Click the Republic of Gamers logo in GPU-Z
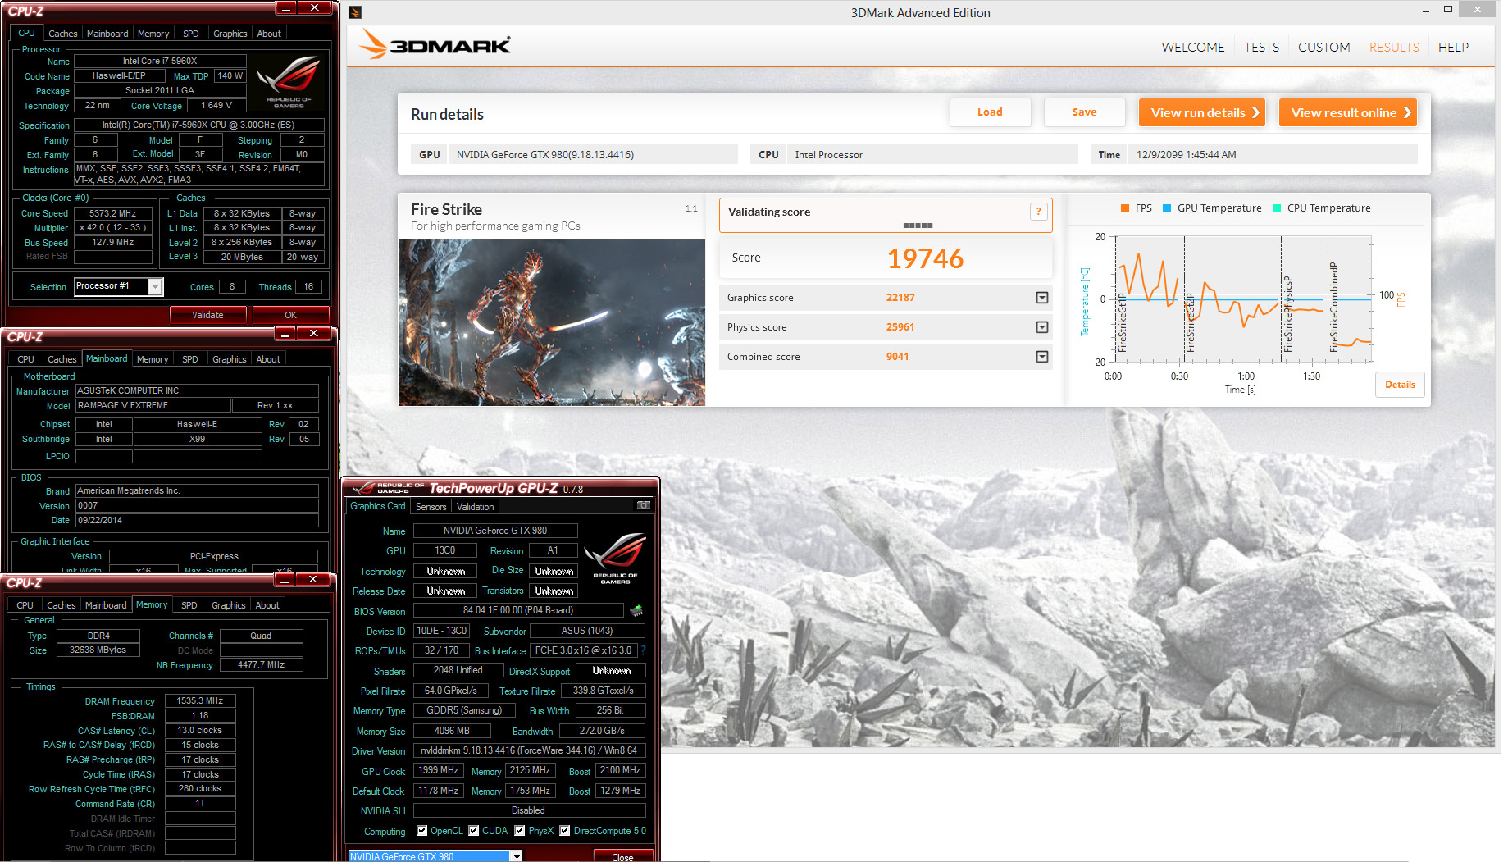The image size is (1508, 862). pos(615,558)
